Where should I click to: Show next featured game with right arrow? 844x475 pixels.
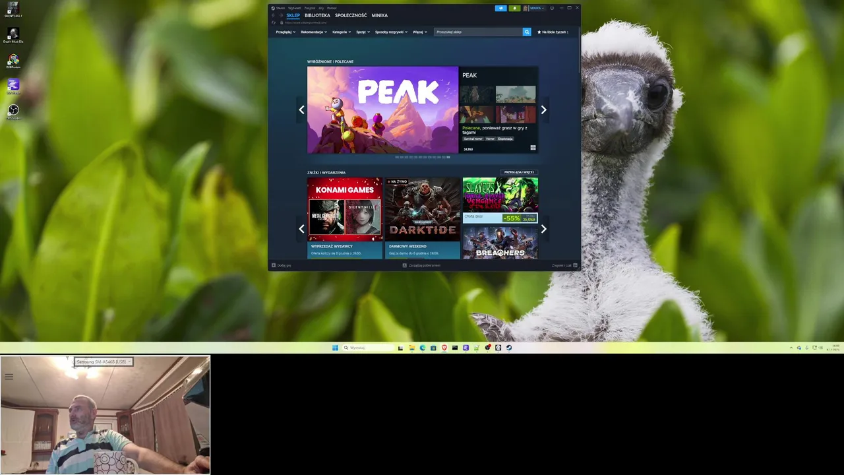tap(544, 110)
